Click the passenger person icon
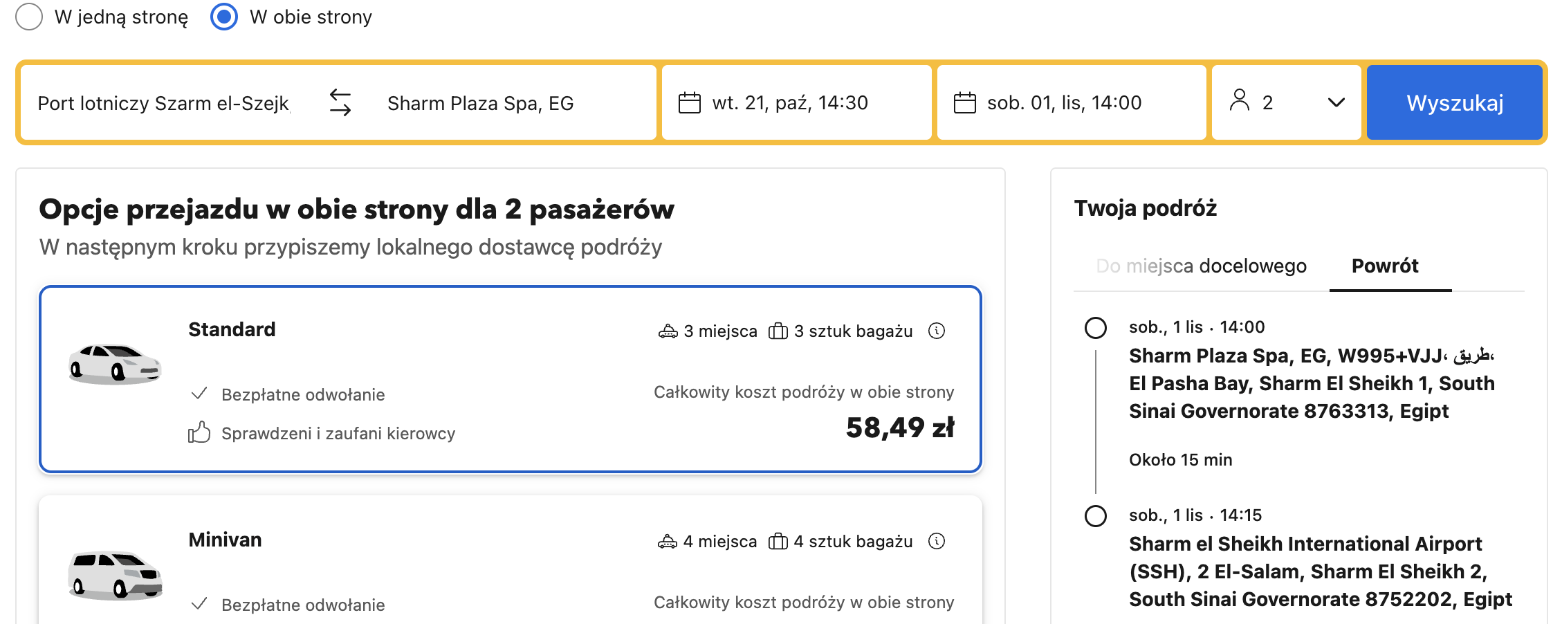The width and height of the screenshot is (1562, 624). click(x=1239, y=100)
